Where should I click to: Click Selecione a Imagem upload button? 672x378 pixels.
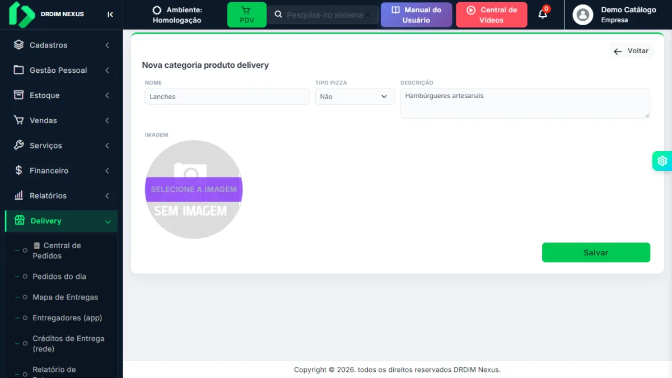[194, 189]
